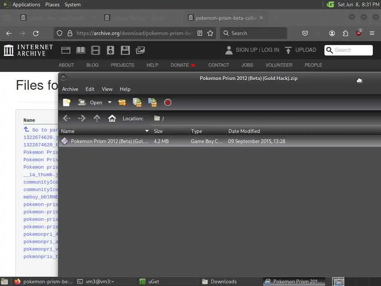Click the LOG IN link
The width and height of the screenshot is (381, 286).
270,50
